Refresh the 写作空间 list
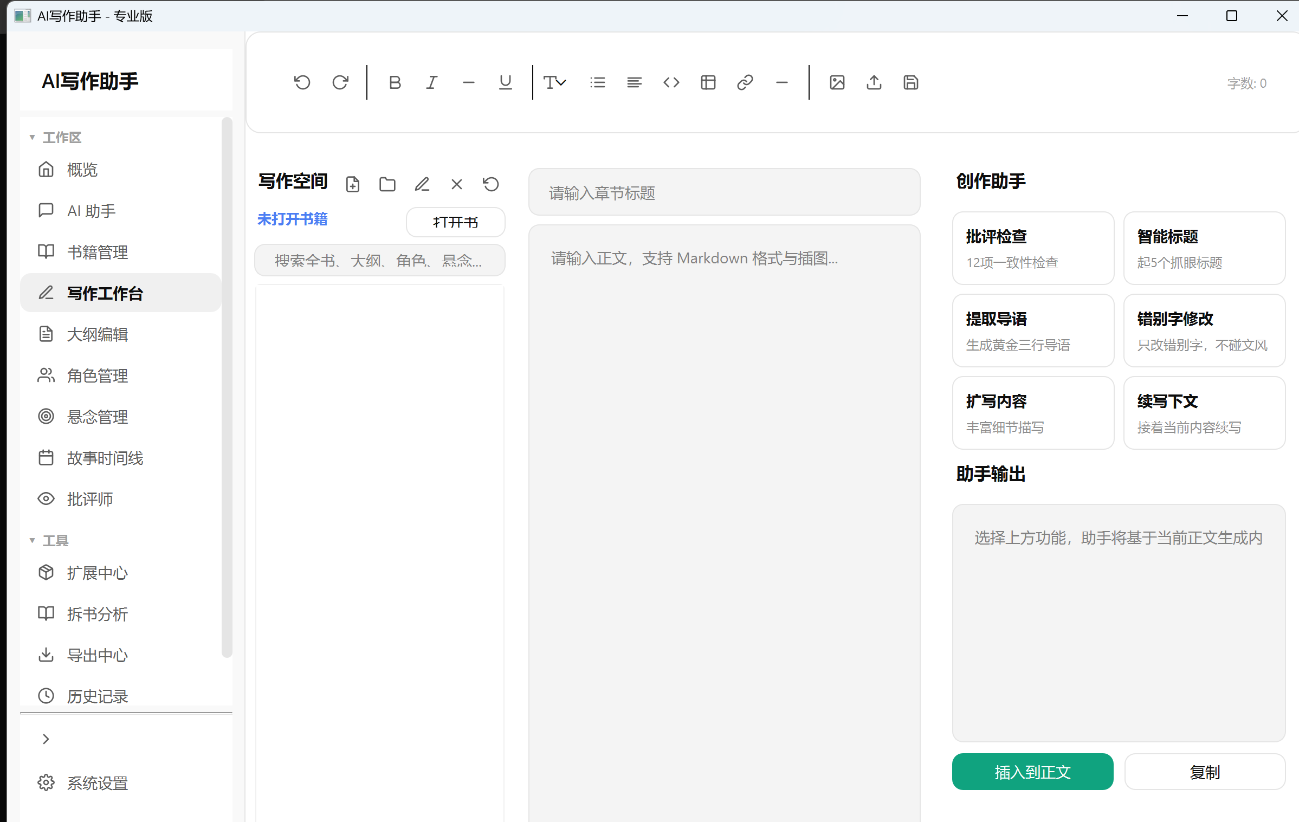This screenshot has width=1299, height=822. pos(491,184)
